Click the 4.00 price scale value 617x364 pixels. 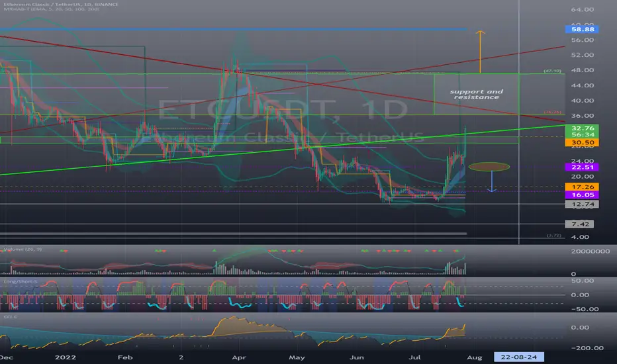tap(580, 237)
